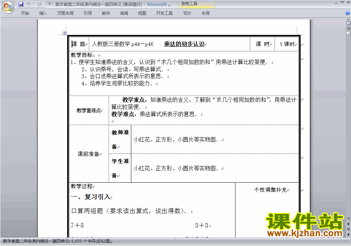The image size is (351, 246).
Task: Open the Office Button menu
Action: coord(8,8)
